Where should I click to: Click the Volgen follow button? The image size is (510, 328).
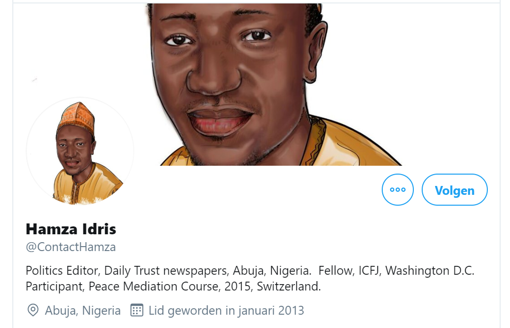(x=454, y=190)
